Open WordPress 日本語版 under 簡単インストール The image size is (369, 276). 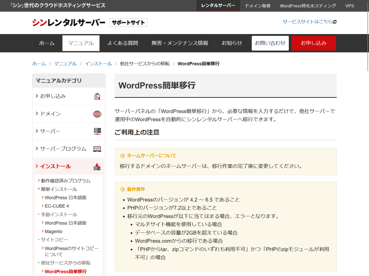point(66,198)
